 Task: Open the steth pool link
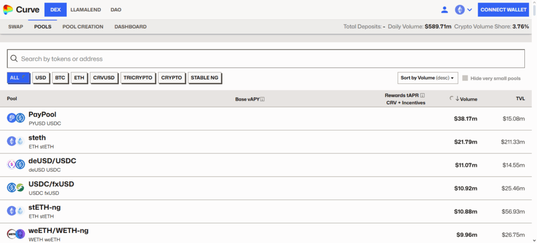[x=37, y=138]
